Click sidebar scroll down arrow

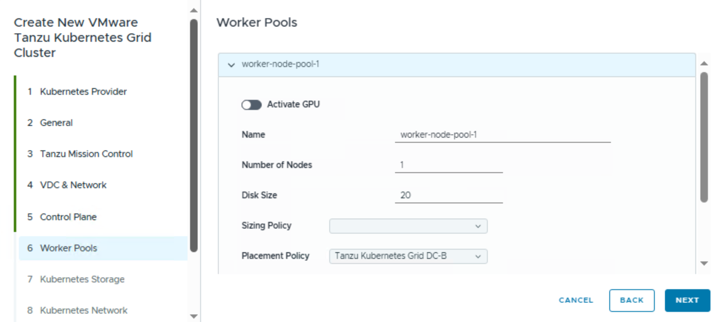[x=194, y=316]
